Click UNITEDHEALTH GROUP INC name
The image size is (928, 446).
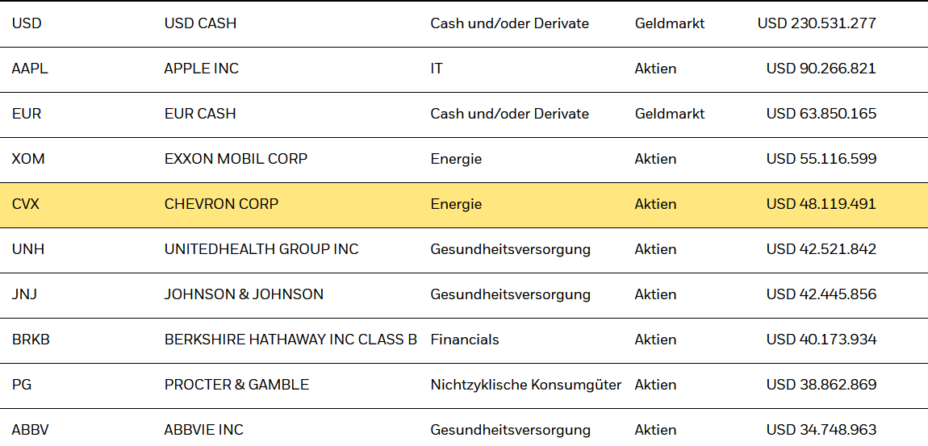261,249
